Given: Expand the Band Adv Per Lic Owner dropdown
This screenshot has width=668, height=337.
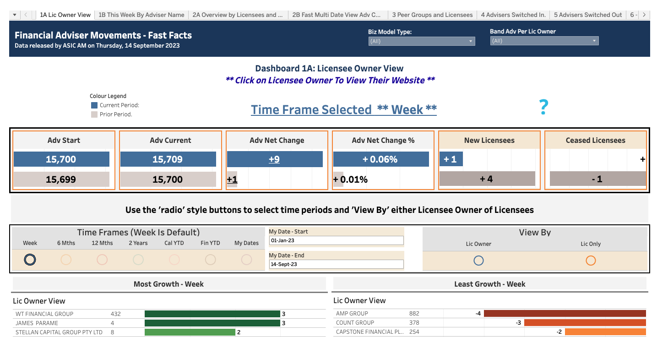Looking at the screenshot, I should [x=544, y=41].
